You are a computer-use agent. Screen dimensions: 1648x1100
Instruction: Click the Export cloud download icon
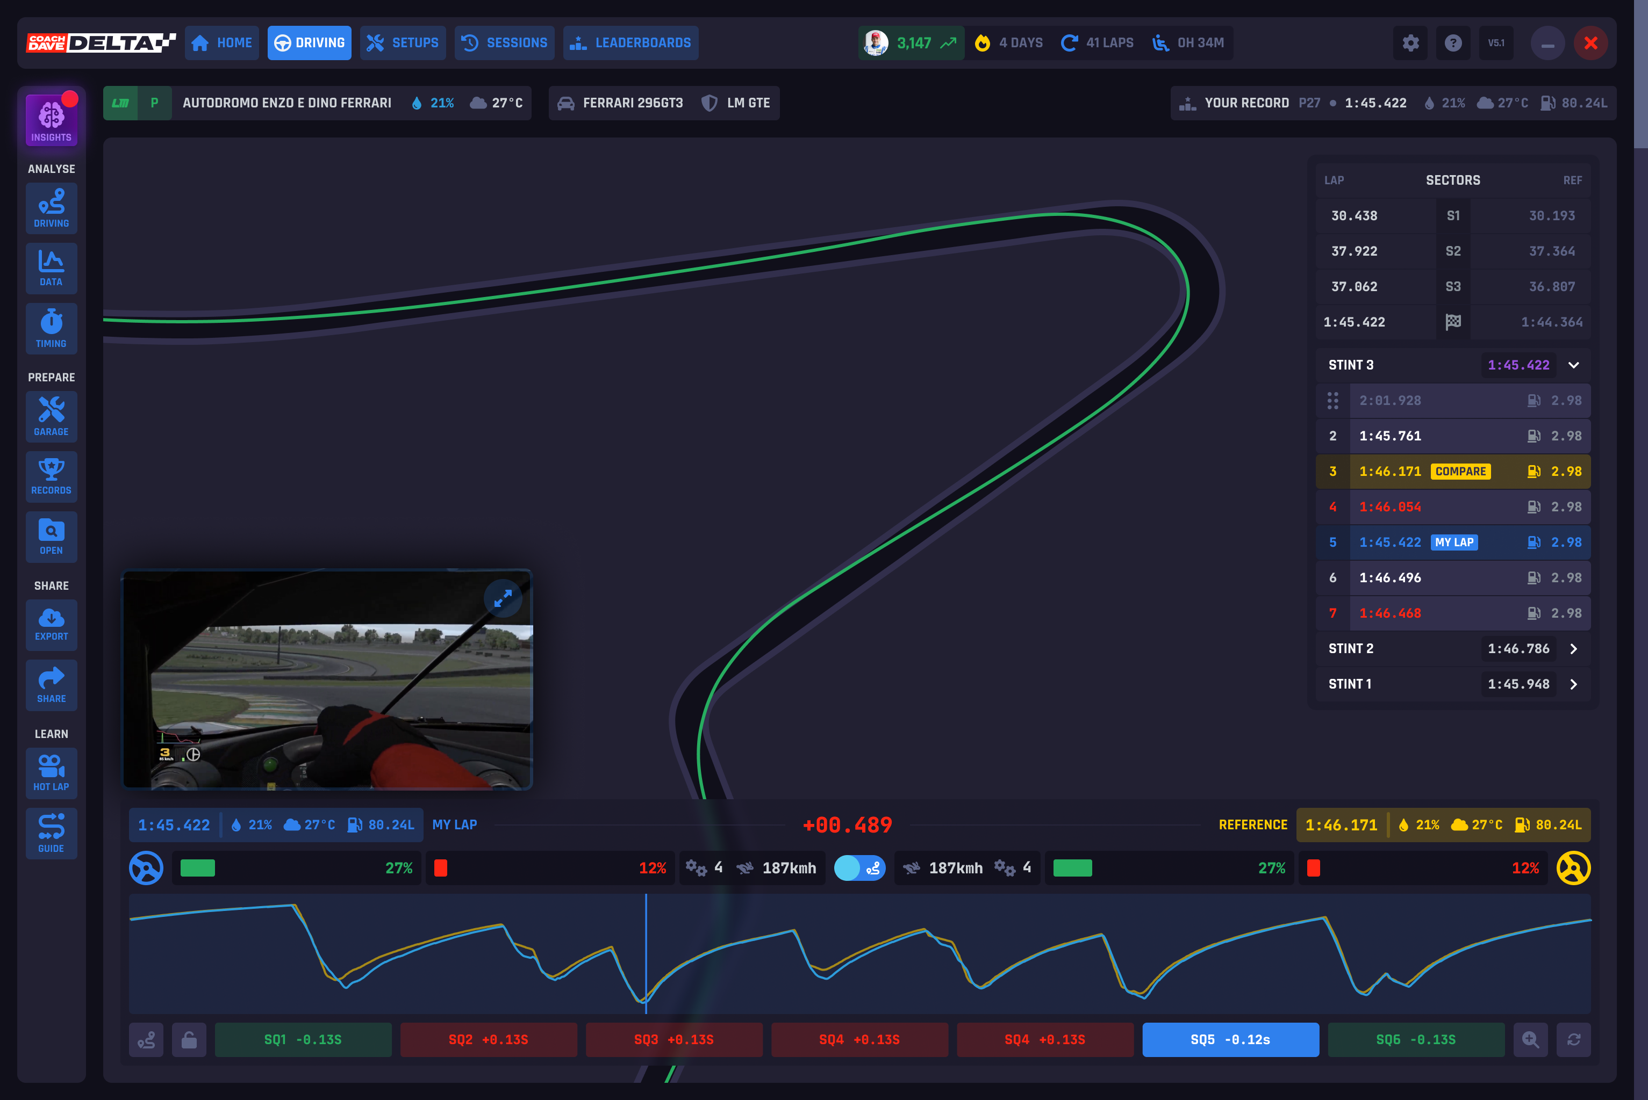[51, 624]
